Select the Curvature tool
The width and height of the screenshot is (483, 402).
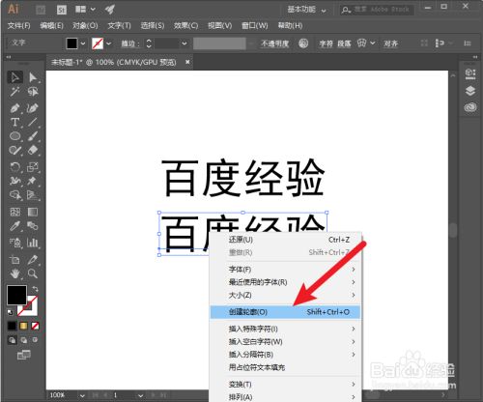coord(33,107)
